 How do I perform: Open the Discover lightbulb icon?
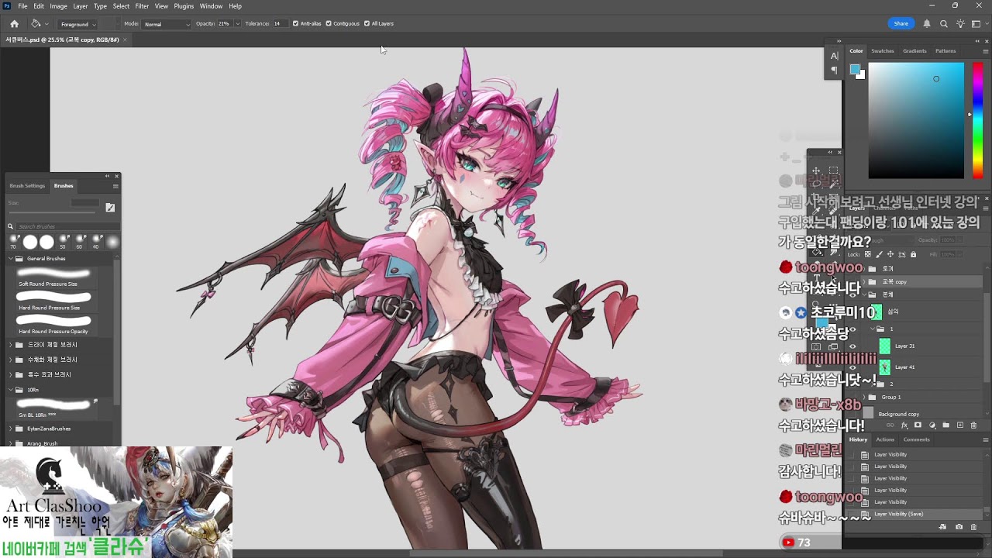click(961, 24)
